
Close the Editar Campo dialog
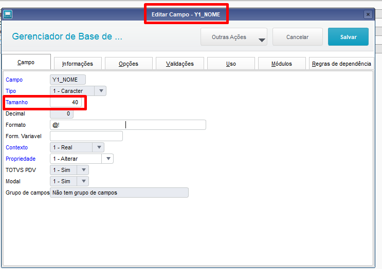[x=368, y=14]
